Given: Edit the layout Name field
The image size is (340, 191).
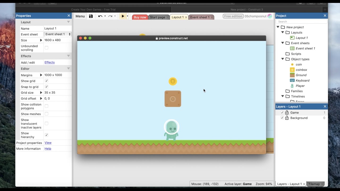Looking at the screenshot, I should pos(58,28).
